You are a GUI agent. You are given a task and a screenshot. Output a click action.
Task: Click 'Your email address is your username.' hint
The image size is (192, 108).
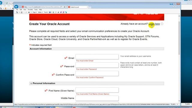pyautogui.click(x=136, y=56)
